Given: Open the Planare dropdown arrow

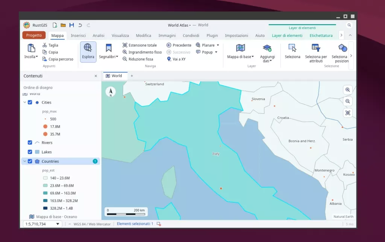Looking at the screenshot, I should click(x=218, y=45).
